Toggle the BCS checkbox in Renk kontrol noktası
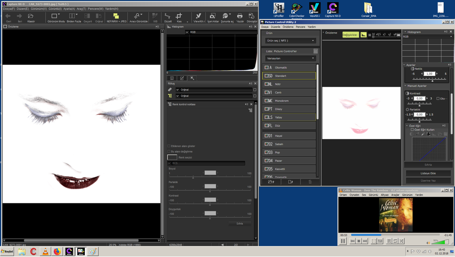This screenshot has width=455, height=257. [170, 163]
